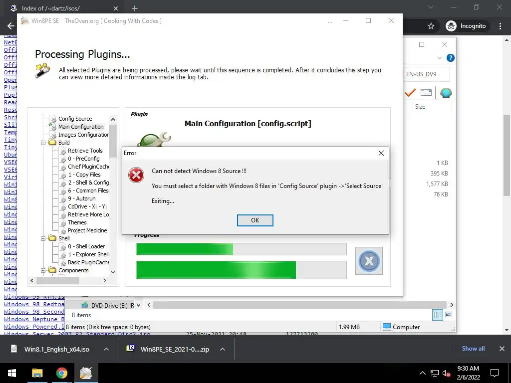
Task: Click the Size column header
Action: 420,107
